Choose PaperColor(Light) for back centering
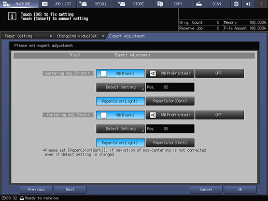This screenshot has height=201, width=268. (x=120, y=142)
